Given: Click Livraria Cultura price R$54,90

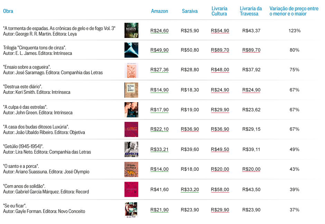Looking at the screenshot, I should click(220, 31).
